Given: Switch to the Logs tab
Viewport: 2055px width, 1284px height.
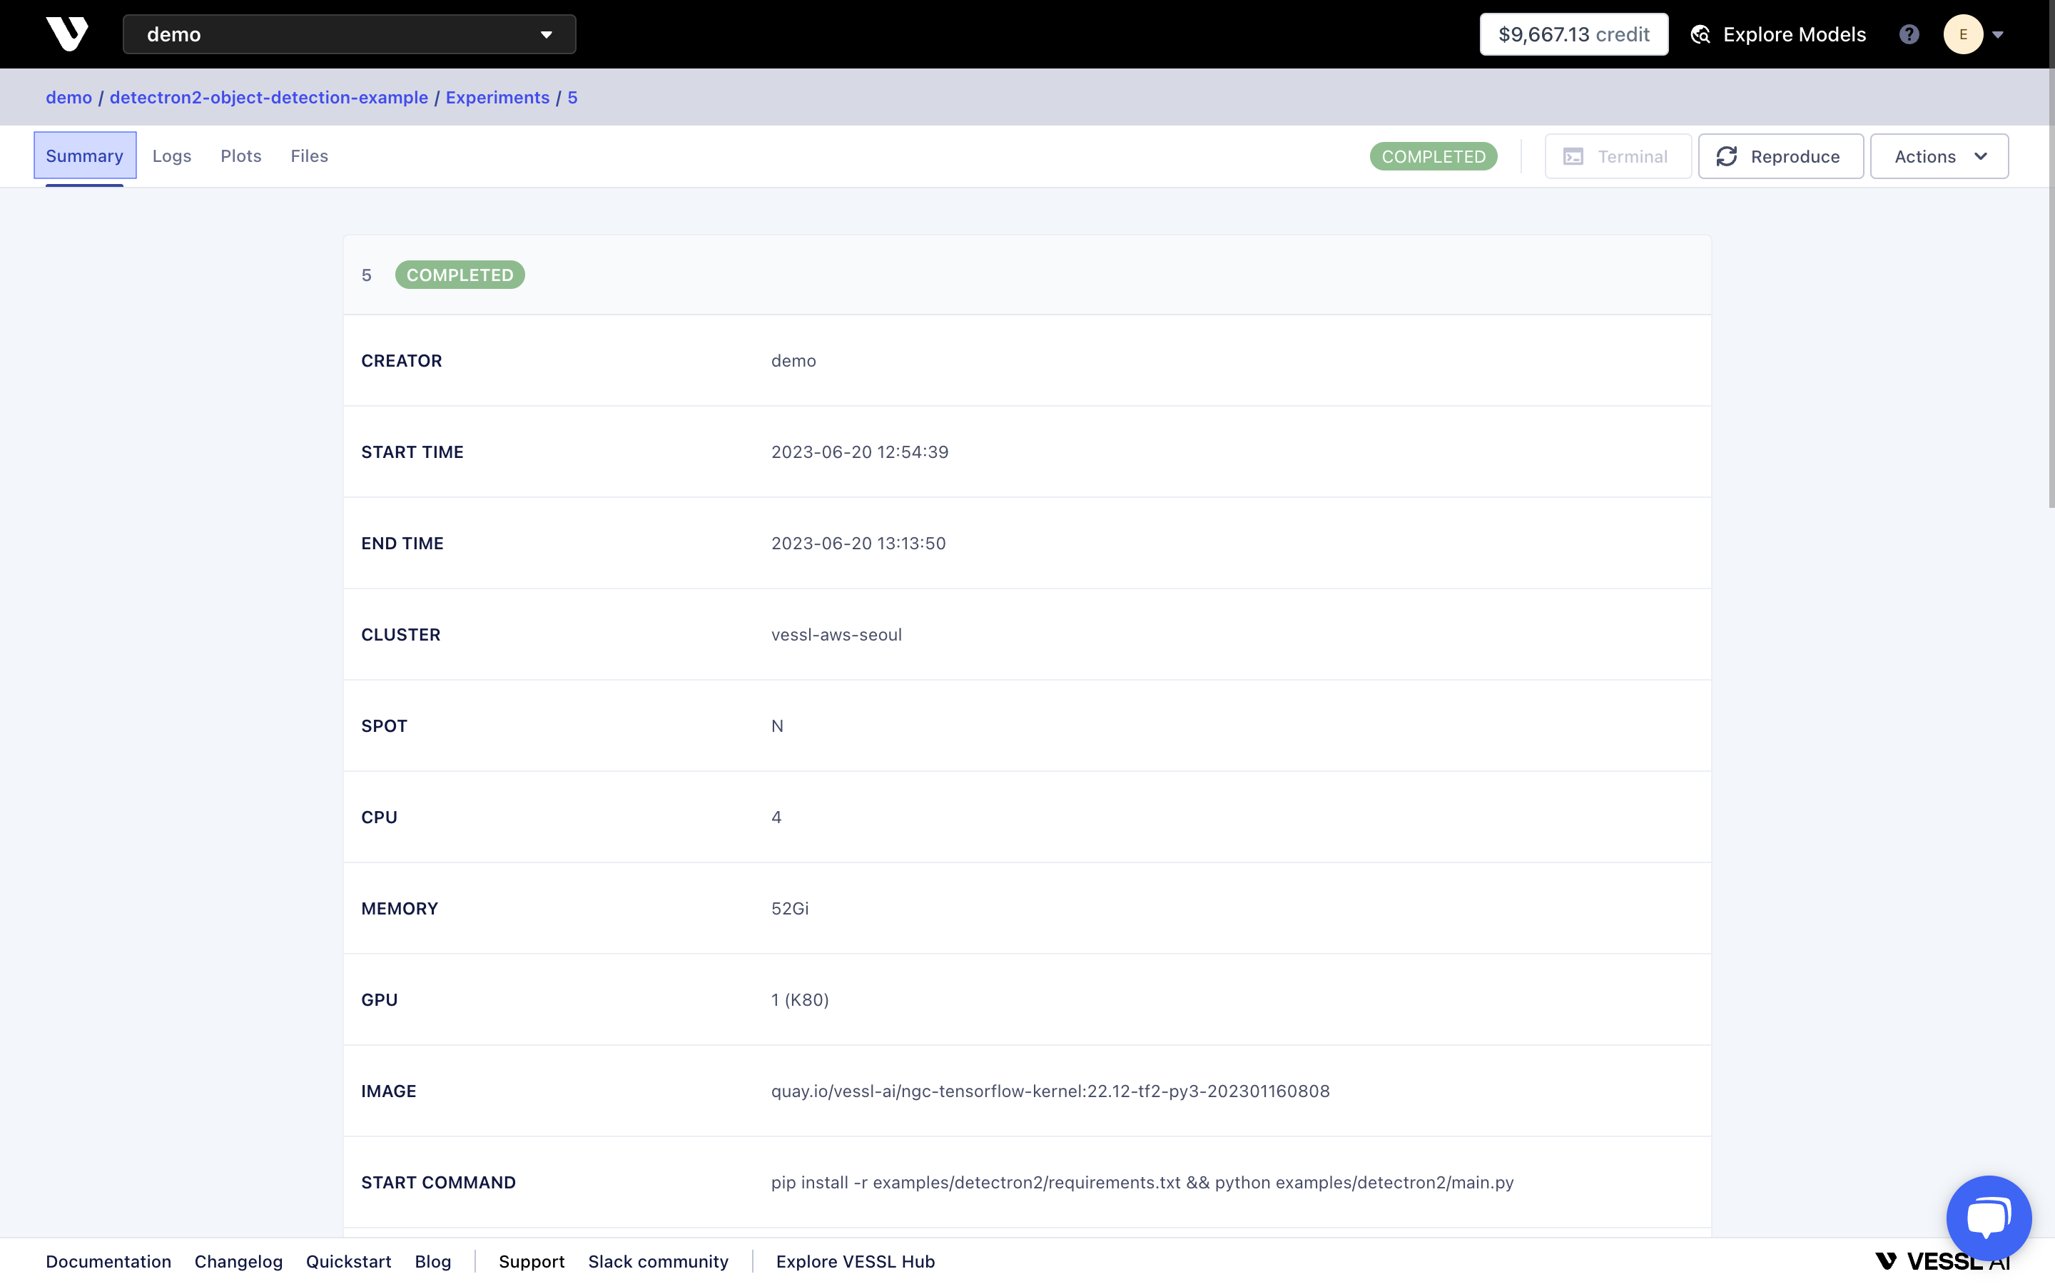Looking at the screenshot, I should [x=171, y=156].
